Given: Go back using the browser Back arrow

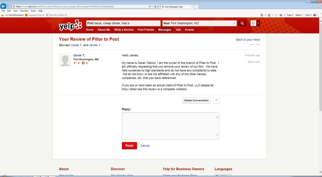Looking at the screenshot, I should pyautogui.click(x=3, y=6).
